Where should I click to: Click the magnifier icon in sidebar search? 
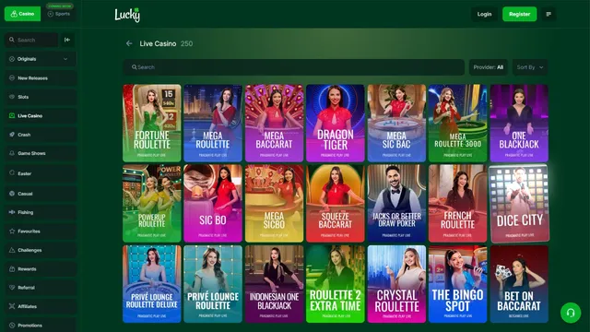pyautogui.click(x=12, y=40)
